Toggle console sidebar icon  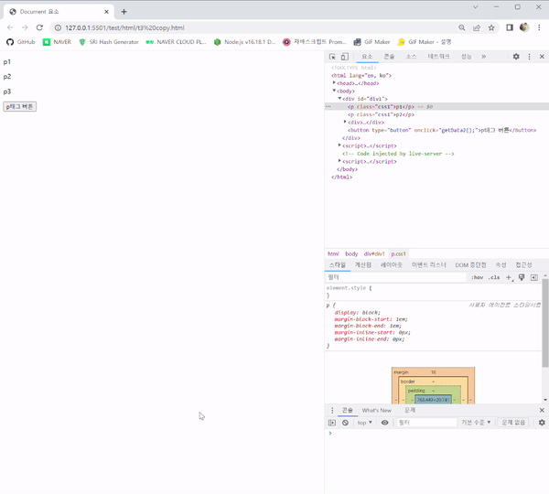click(x=332, y=423)
